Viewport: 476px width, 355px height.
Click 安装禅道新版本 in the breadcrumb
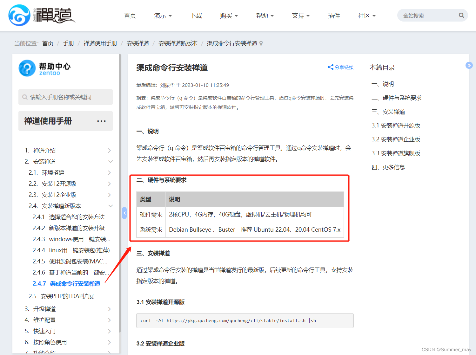point(178,43)
